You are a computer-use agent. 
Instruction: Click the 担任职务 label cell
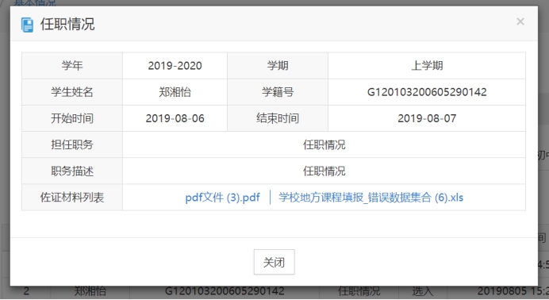72,144
